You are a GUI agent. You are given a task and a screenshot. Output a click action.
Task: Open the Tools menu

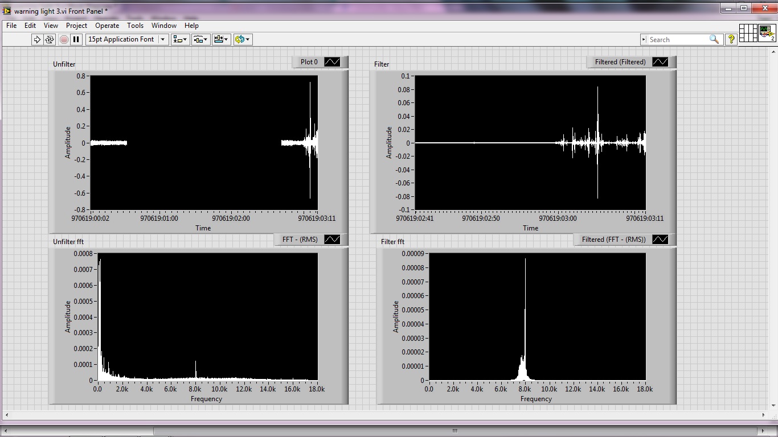coord(135,26)
